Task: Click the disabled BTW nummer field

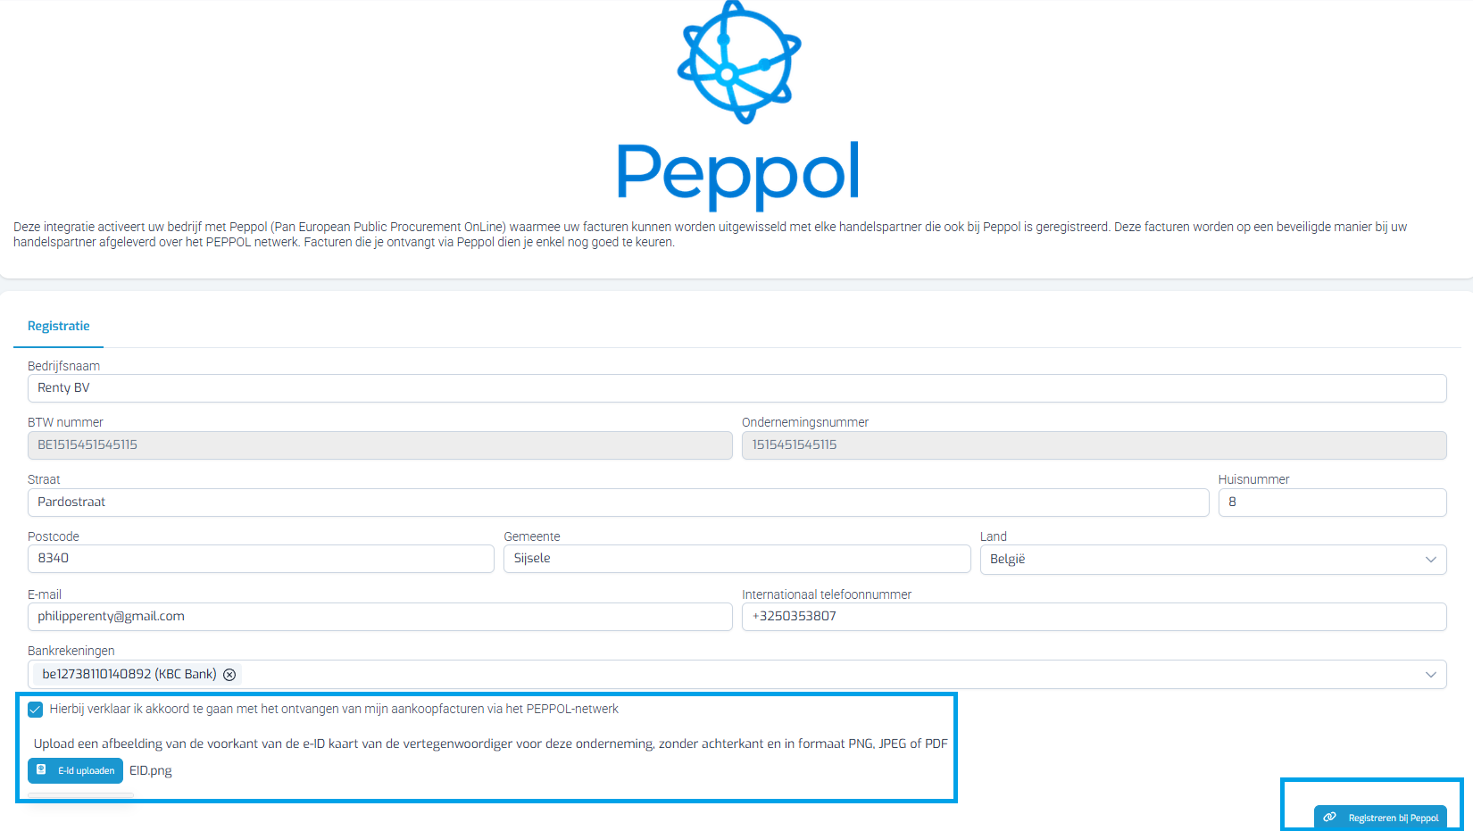Action: click(379, 445)
